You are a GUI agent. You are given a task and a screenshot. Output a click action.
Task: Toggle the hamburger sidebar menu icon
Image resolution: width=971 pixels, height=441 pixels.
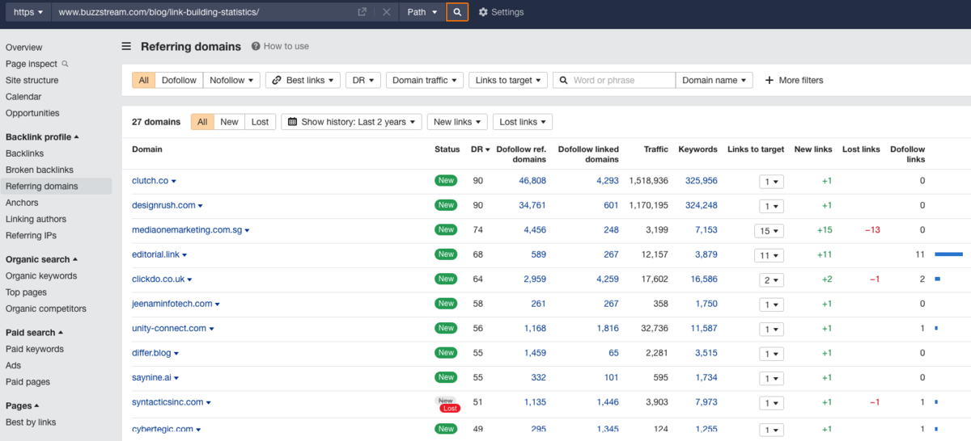(126, 47)
